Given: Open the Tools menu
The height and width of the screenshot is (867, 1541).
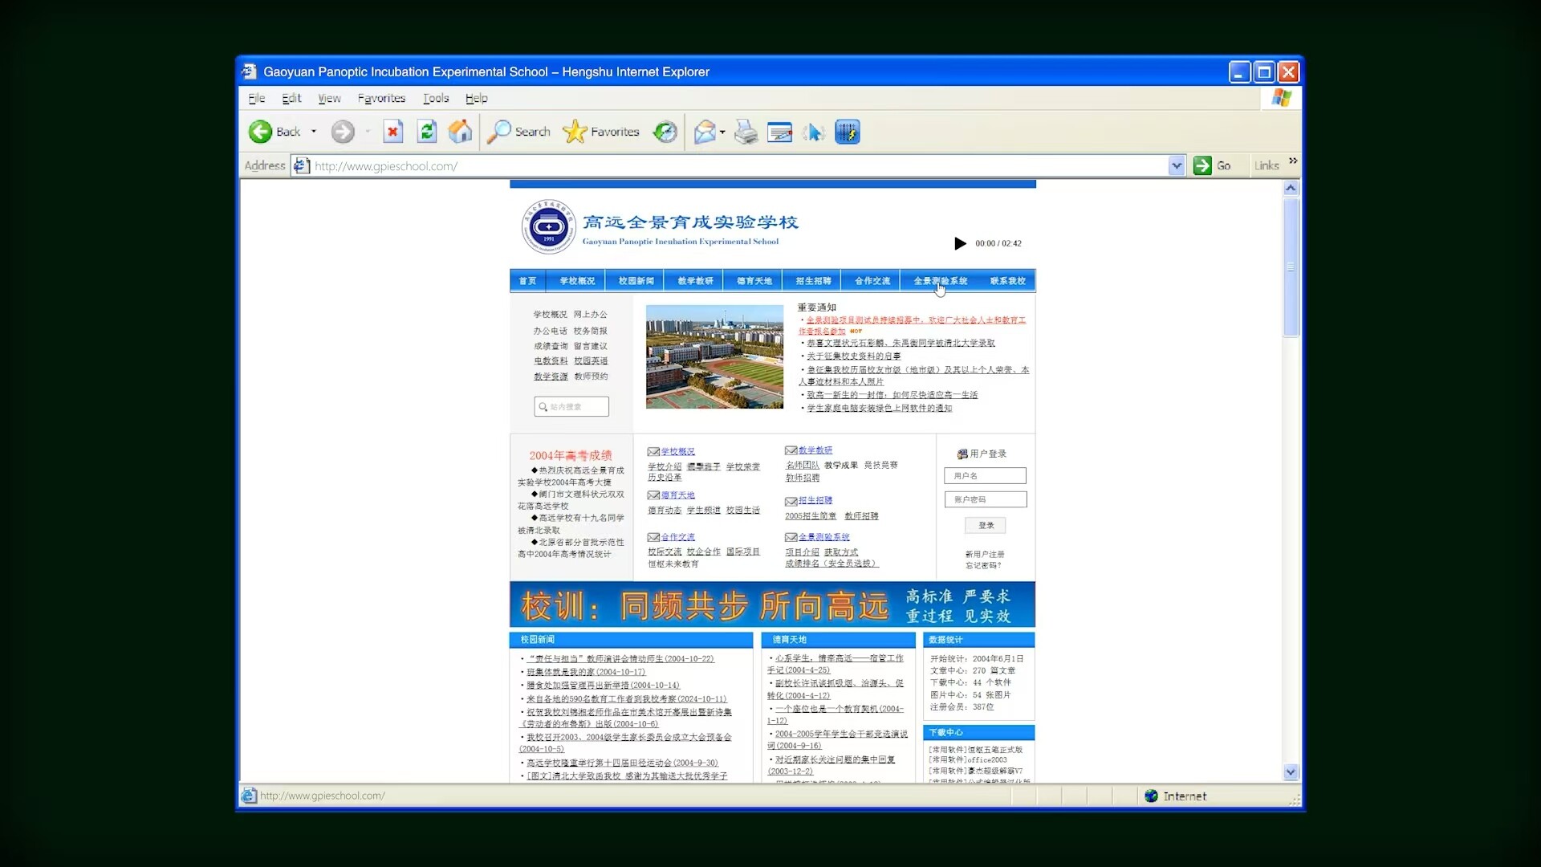Looking at the screenshot, I should (435, 98).
